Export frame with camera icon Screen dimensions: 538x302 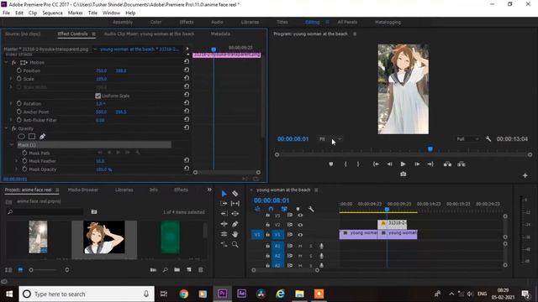(403, 174)
